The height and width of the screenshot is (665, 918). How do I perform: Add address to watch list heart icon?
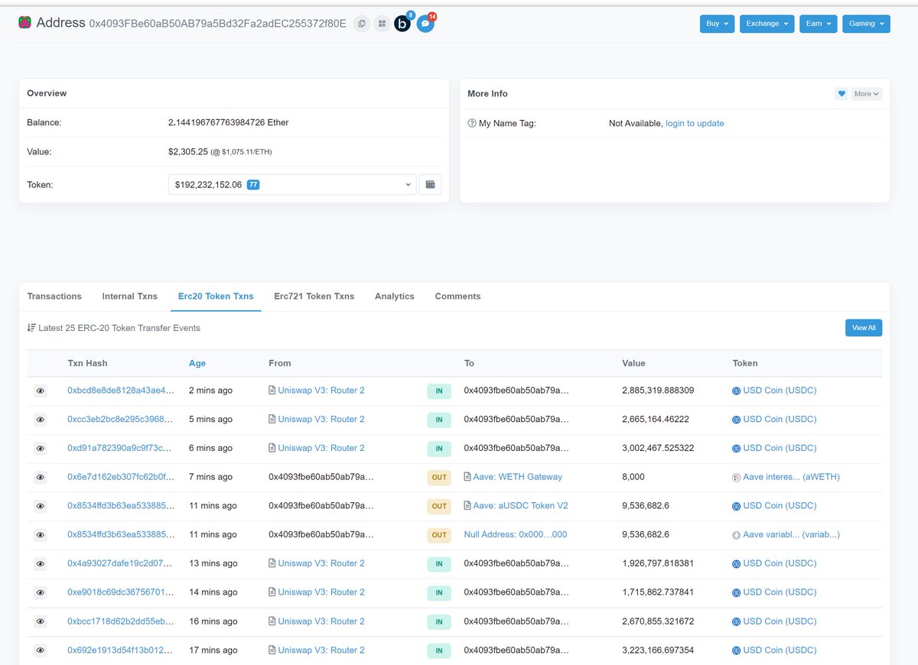pos(841,93)
